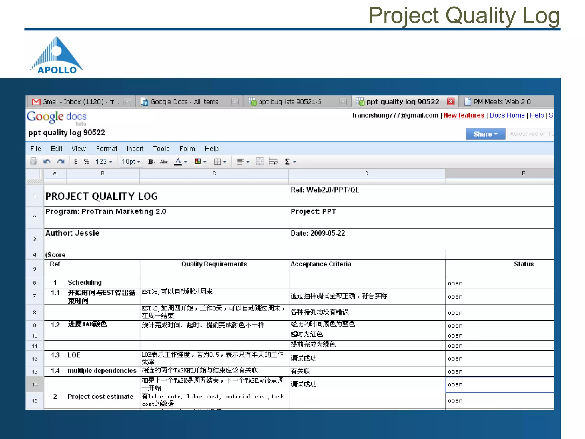Open the 123 number format dropdown
The height and width of the screenshot is (439, 585).
(104, 161)
